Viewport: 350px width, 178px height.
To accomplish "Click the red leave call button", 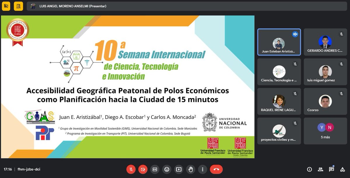I will pos(216,169).
